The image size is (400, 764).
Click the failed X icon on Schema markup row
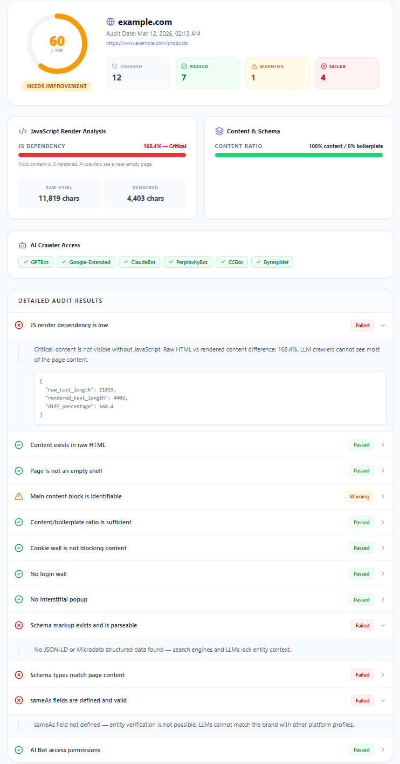click(19, 625)
